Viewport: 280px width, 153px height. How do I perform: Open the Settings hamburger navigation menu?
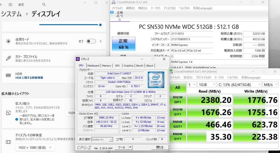[x=10, y=5]
